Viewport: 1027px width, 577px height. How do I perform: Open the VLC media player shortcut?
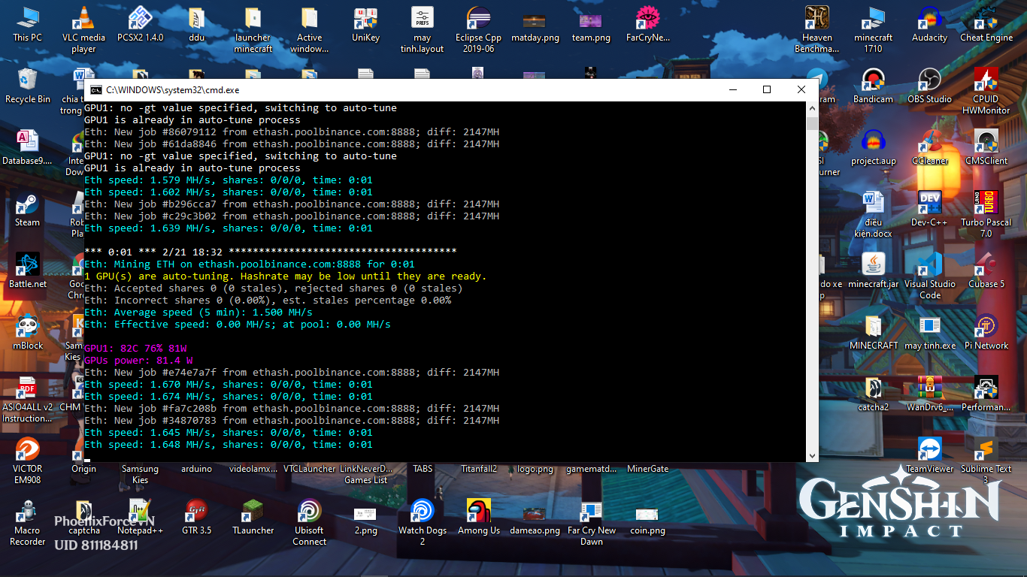coord(83,18)
